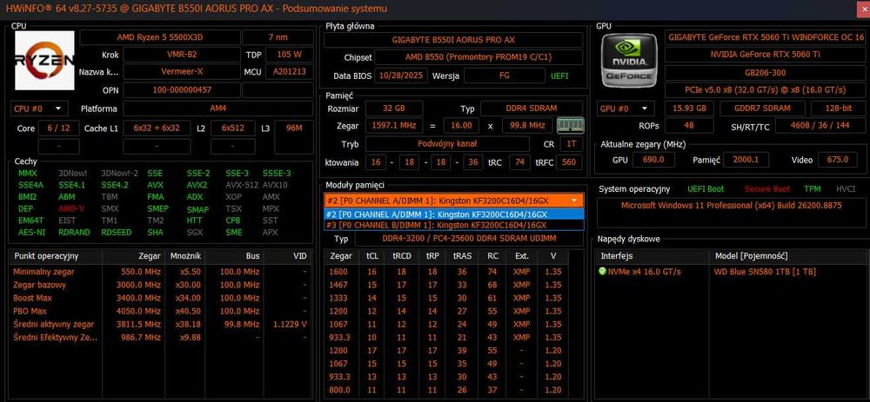Click the AM4 platform field

[x=218, y=109]
